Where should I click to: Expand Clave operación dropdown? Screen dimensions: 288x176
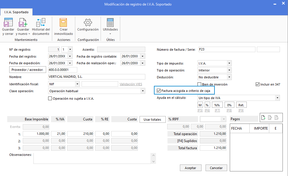coord(143,91)
